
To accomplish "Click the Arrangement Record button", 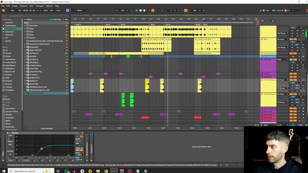I will click(x=144, y=11).
